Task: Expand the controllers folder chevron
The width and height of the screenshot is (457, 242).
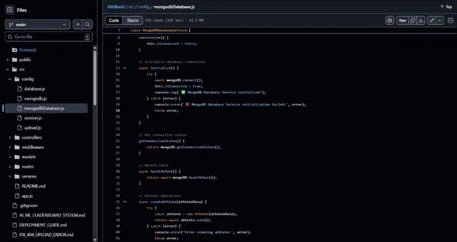Action: [10, 137]
